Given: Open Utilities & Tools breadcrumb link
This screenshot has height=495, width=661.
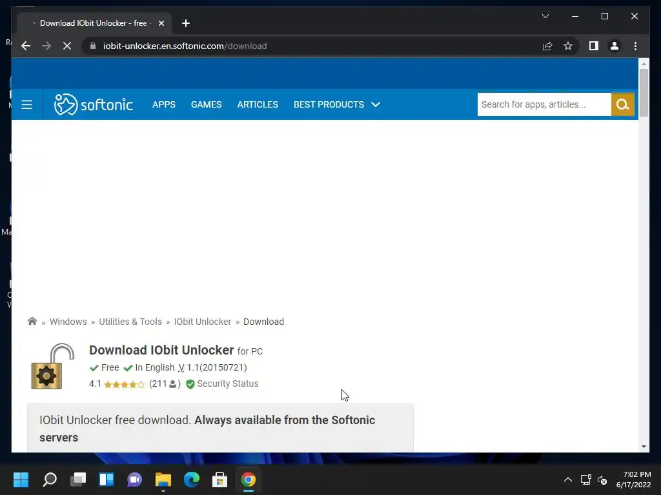Looking at the screenshot, I should pos(130,322).
